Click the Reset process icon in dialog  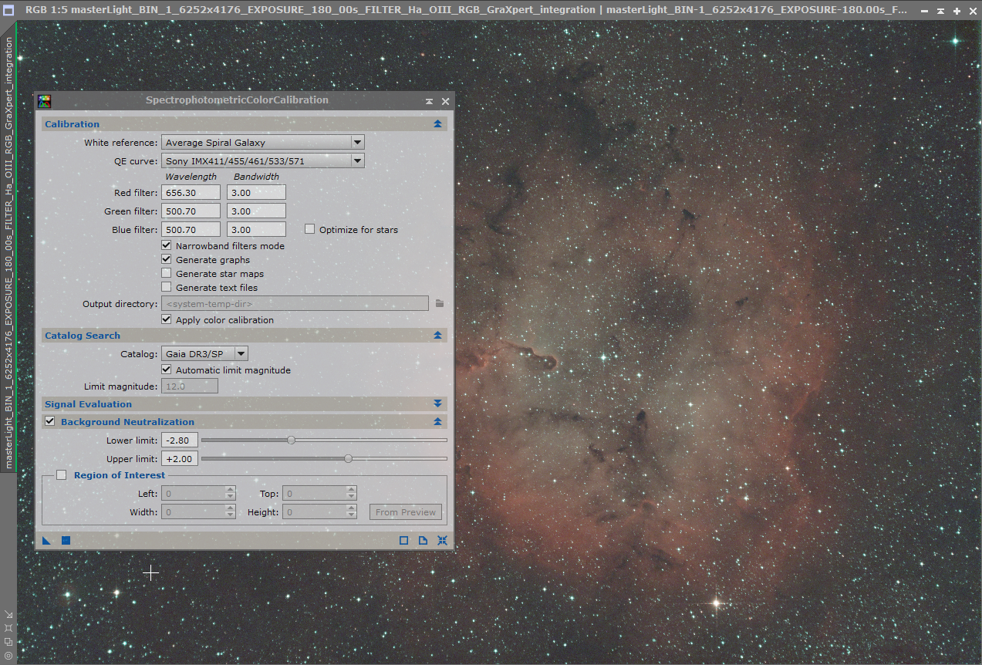(x=442, y=541)
